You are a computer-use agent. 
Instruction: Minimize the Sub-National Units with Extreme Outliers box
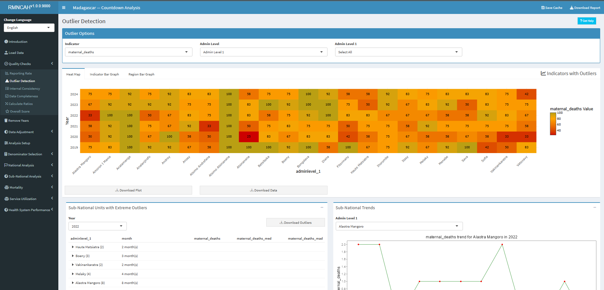click(x=322, y=207)
